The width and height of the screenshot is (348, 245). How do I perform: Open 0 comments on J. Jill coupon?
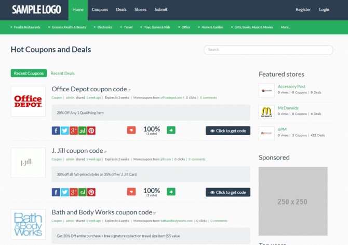(197, 159)
